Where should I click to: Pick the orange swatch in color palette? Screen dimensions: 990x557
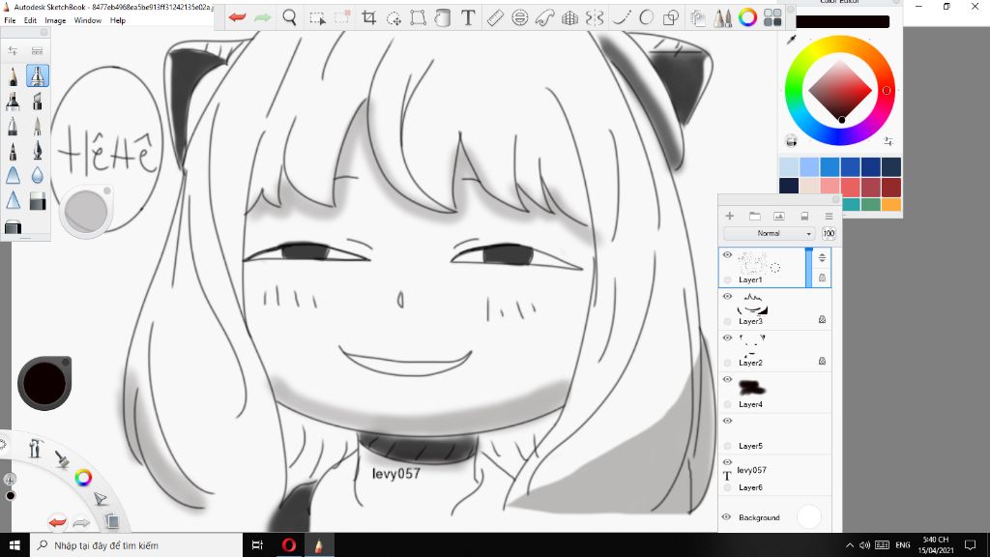(890, 205)
